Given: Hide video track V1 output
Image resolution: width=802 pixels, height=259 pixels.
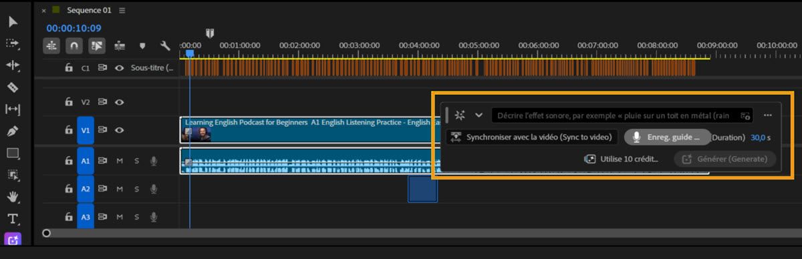Looking at the screenshot, I should [119, 131].
